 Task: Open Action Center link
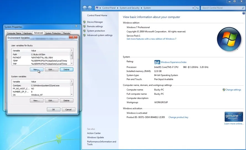point(94,133)
